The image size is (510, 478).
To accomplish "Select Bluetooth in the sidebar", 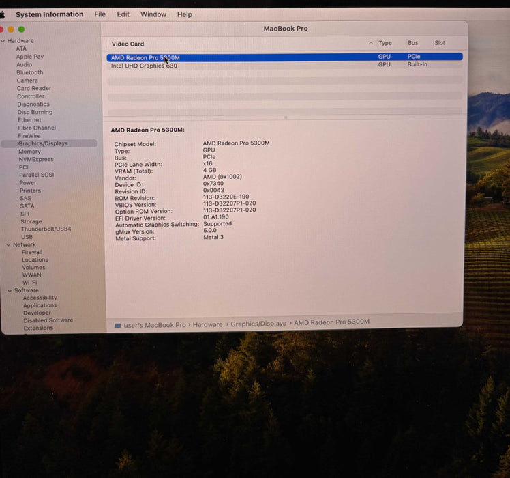I will (29, 72).
